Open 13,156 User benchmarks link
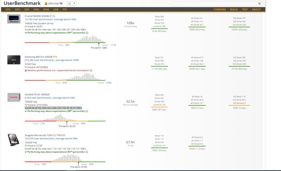The width and height of the screenshot is (281, 171). click(50, 19)
